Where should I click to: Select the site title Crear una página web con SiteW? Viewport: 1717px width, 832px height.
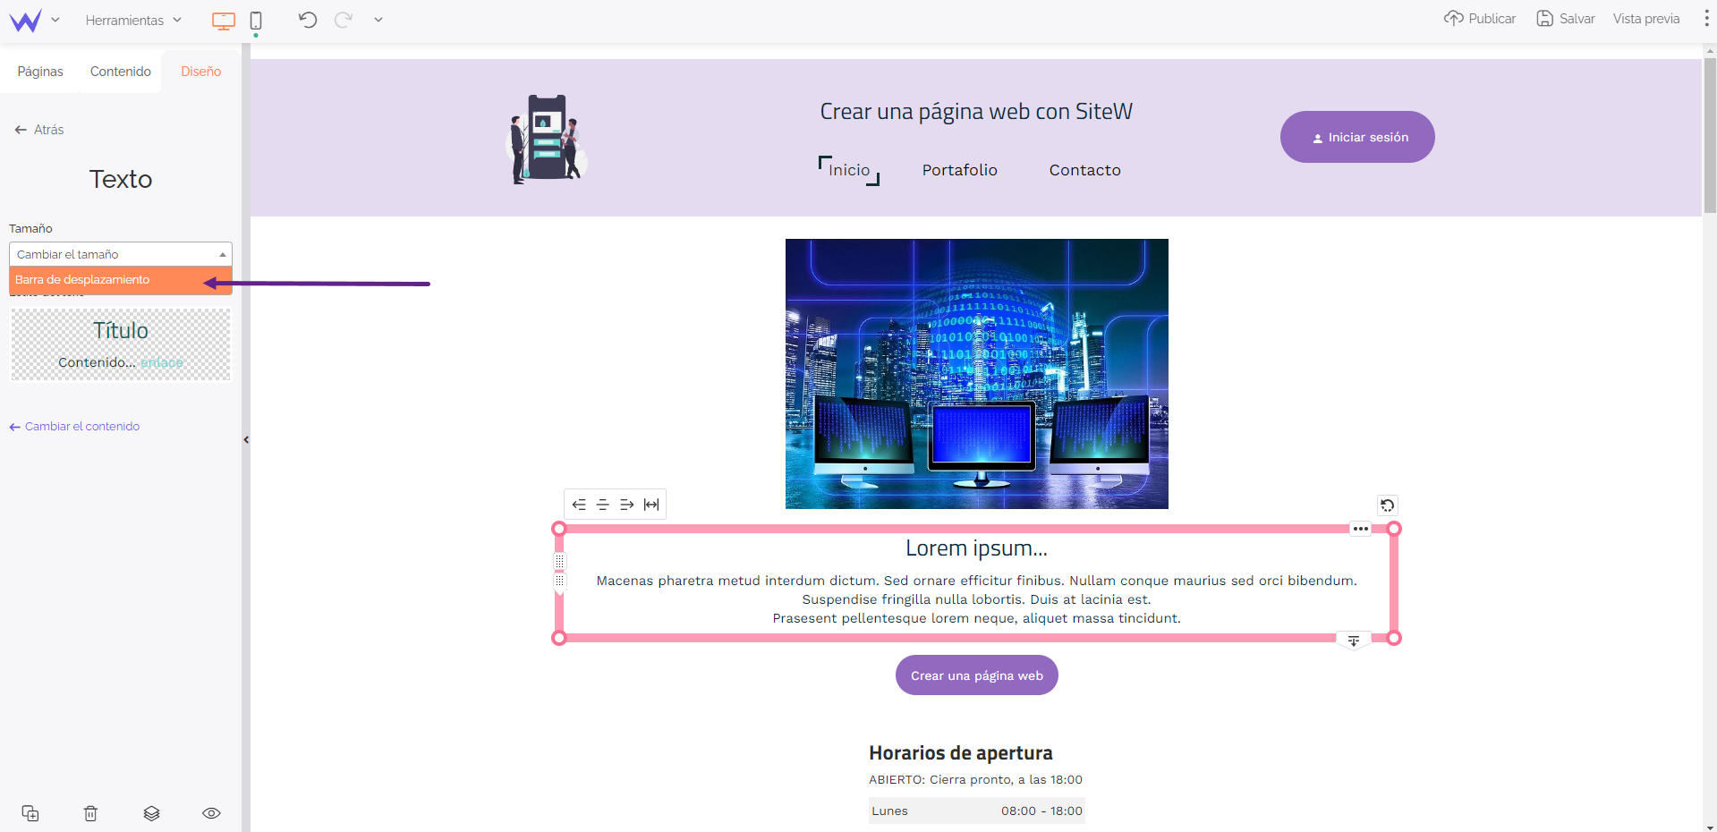point(976,112)
